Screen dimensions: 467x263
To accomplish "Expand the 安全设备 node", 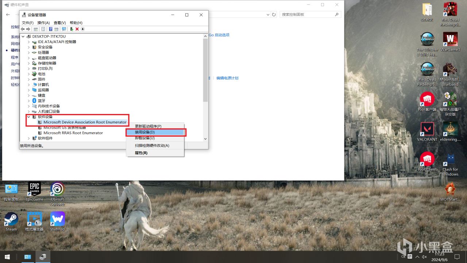I will (29, 47).
